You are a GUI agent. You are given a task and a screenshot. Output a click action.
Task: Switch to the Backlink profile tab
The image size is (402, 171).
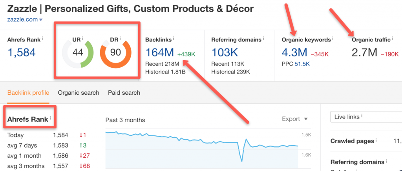(28, 93)
